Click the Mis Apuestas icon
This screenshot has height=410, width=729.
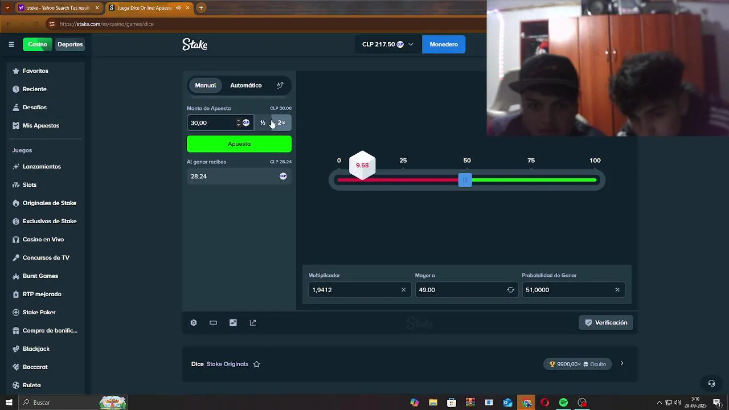(16, 126)
